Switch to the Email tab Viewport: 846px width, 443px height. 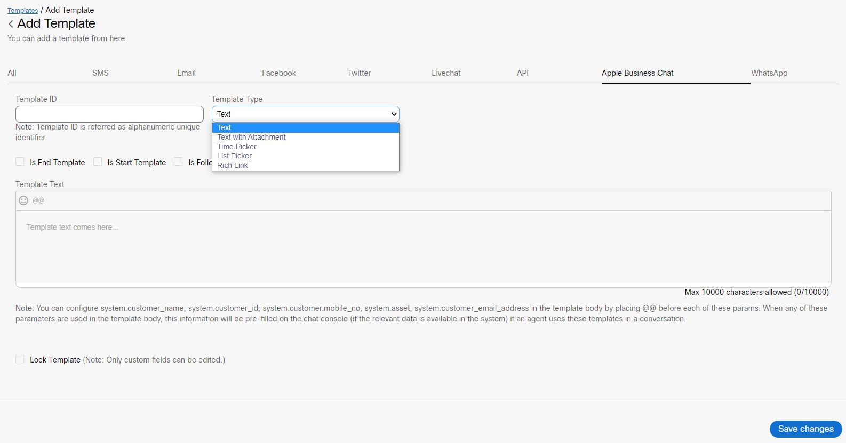pyautogui.click(x=186, y=73)
